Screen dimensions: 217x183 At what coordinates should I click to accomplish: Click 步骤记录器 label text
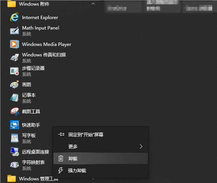pyautogui.click(x=33, y=68)
